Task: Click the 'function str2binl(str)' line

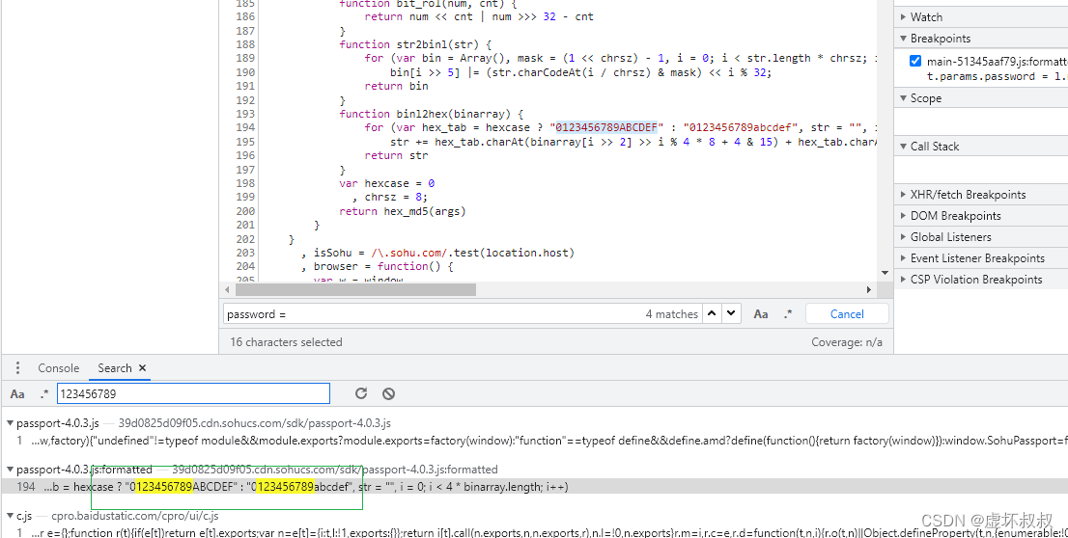Action: pyautogui.click(x=415, y=44)
